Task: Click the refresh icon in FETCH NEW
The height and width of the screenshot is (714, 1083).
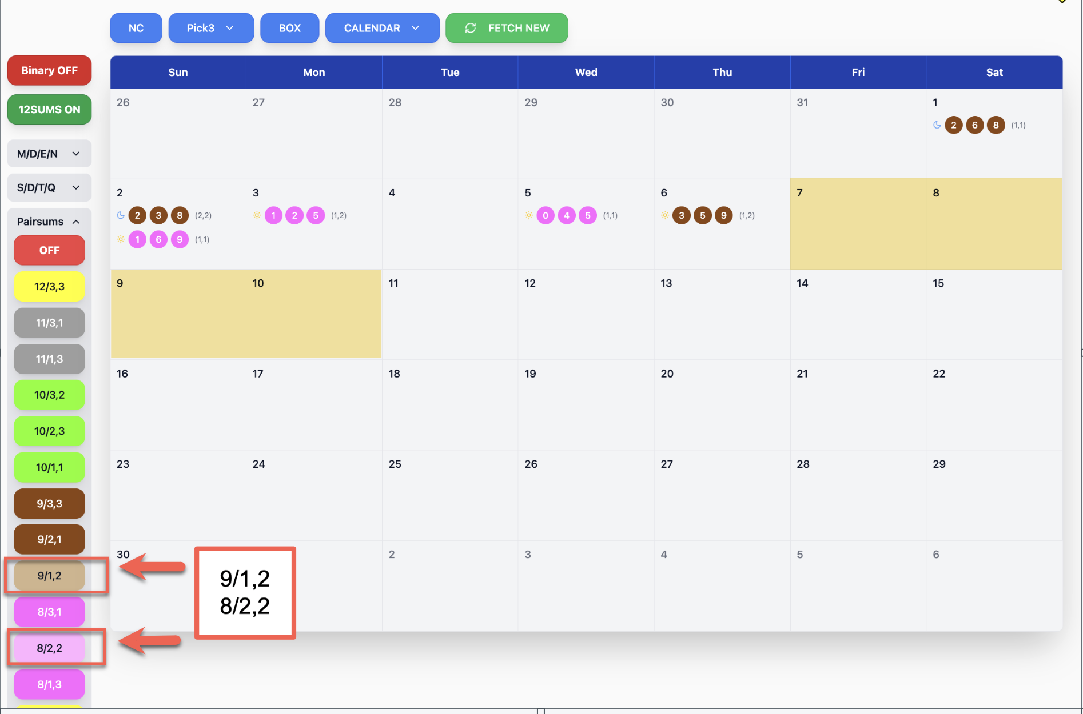Action: tap(470, 28)
